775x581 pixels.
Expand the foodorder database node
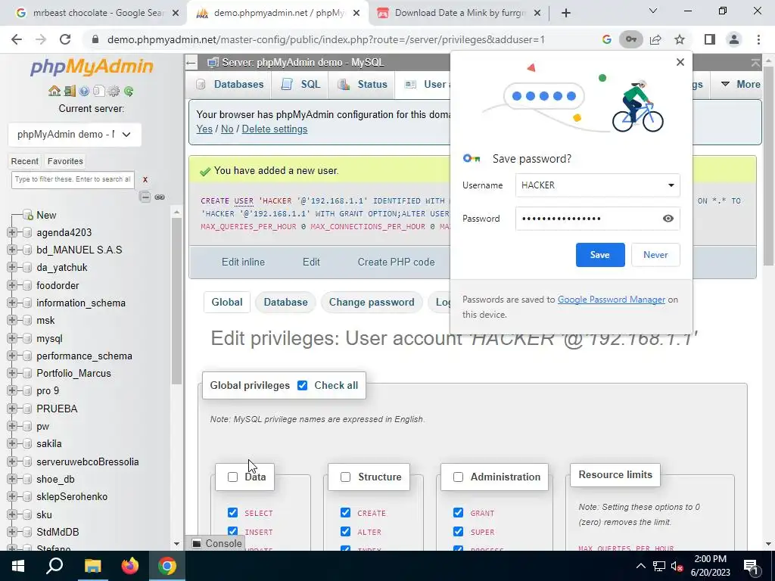coord(12,285)
